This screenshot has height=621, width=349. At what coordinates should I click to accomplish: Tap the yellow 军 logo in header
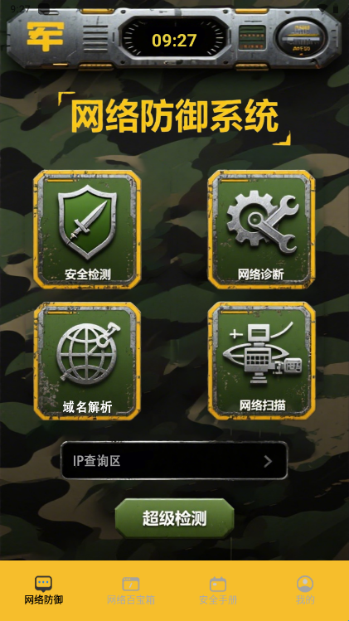pos(45,36)
